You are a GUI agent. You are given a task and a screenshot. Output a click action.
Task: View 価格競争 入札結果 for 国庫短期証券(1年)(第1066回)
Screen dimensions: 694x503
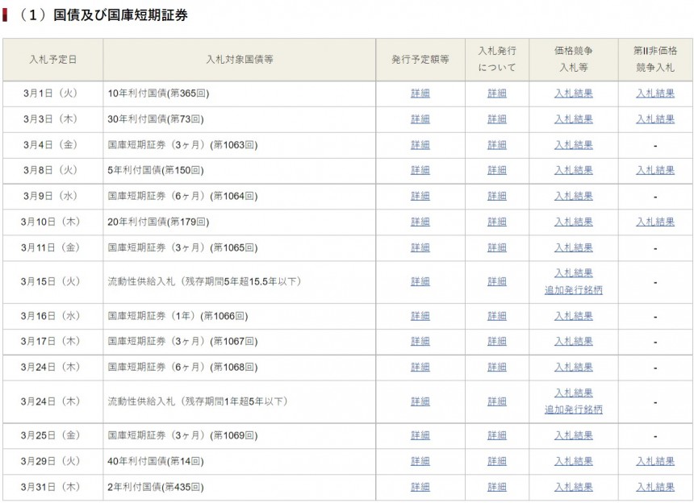[x=573, y=316]
